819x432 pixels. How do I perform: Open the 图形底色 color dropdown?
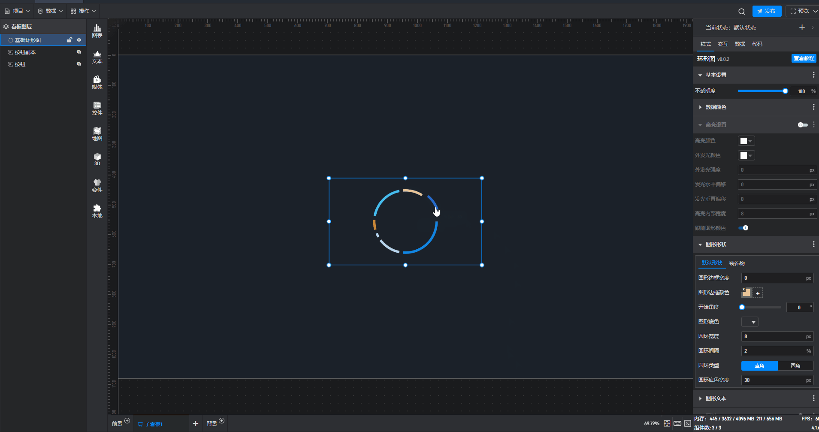[749, 322]
